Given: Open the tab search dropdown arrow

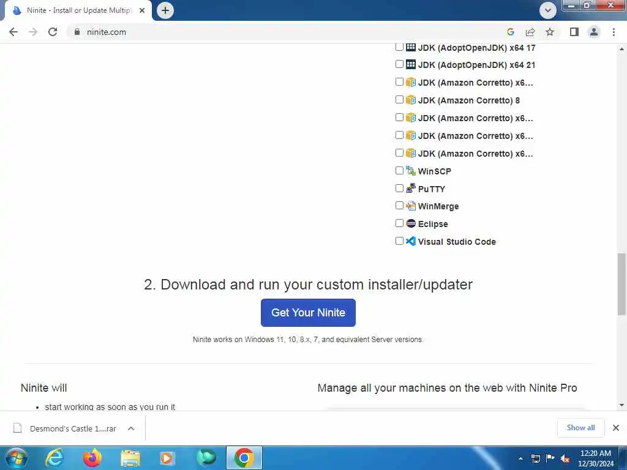Looking at the screenshot, I should 548,10.
